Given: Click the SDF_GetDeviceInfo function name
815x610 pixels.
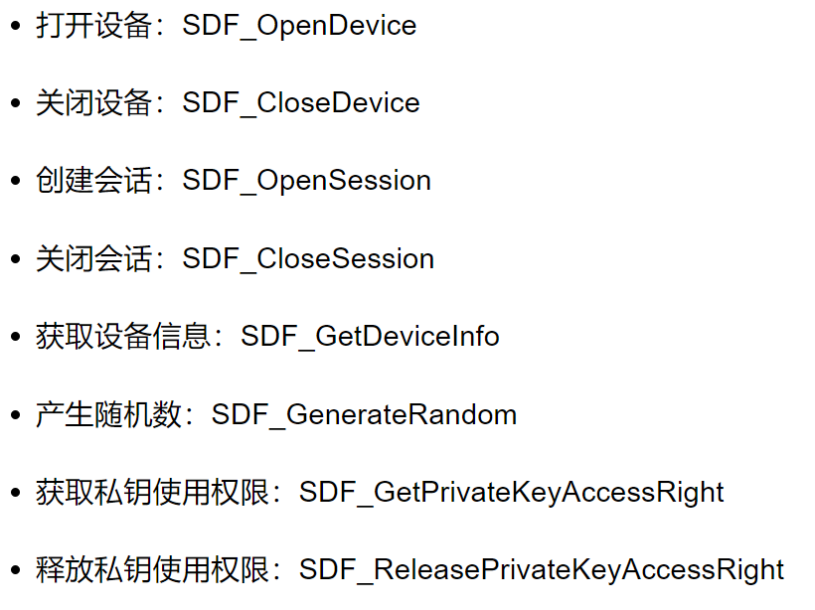Looking at the screenshot, I should click(370, 337).
